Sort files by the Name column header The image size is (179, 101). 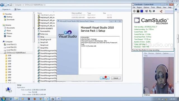[40, 13]
